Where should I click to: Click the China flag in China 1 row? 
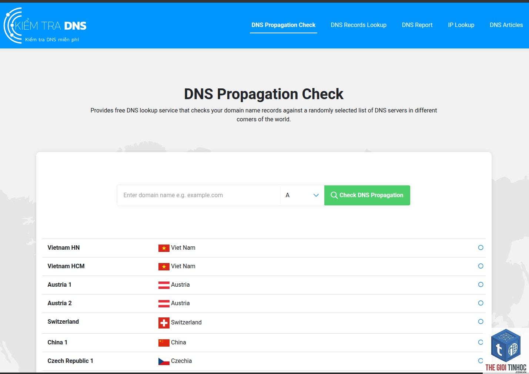coord(164,343)
